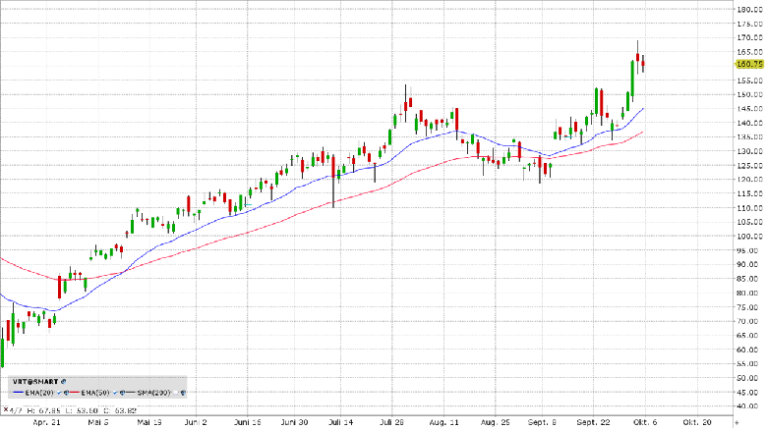This screenshot has height=430, width=767.
Task: Click the Okt. 20 date axis label
Action: (x=697, y=423)
